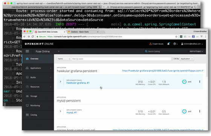Click the mysql pod count donut

[x=184, y=111]
